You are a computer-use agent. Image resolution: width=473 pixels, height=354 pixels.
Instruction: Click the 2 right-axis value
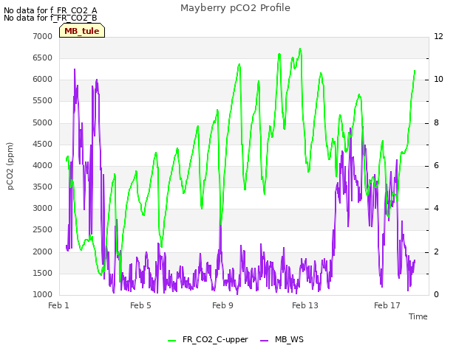(436, 251)
